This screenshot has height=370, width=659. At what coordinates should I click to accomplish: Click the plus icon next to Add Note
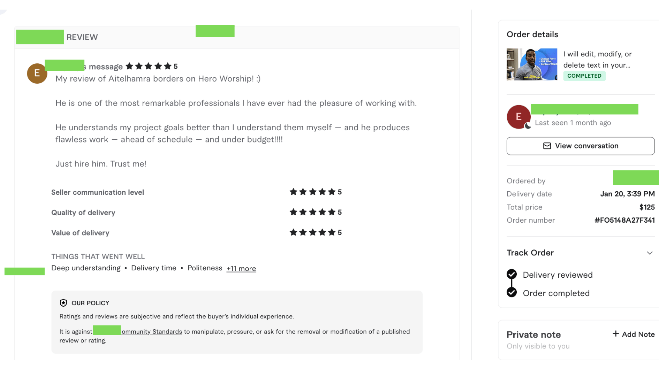615,334
